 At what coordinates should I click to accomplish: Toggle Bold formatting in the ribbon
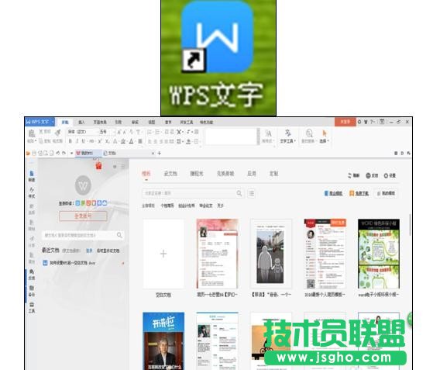pos(70,141)
